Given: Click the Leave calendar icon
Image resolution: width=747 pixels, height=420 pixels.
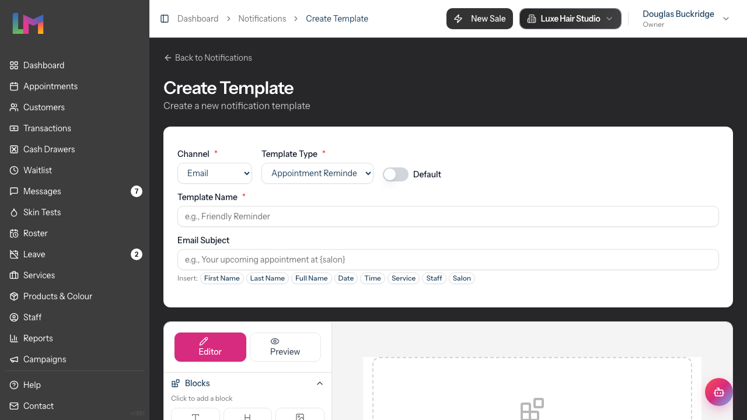Looking at the screenshot, I should 14,254.
